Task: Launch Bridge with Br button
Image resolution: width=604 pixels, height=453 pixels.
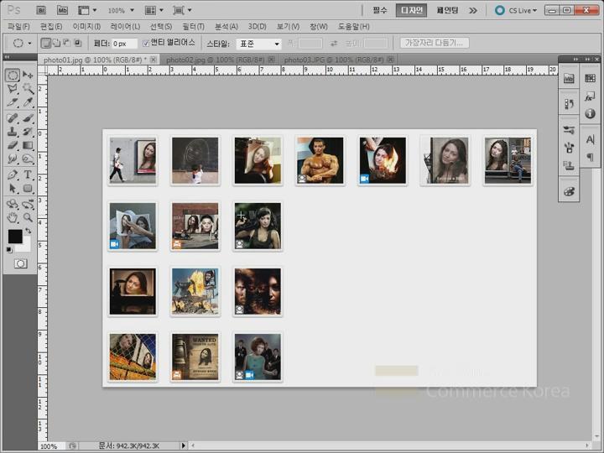Action: click(41, 10)
